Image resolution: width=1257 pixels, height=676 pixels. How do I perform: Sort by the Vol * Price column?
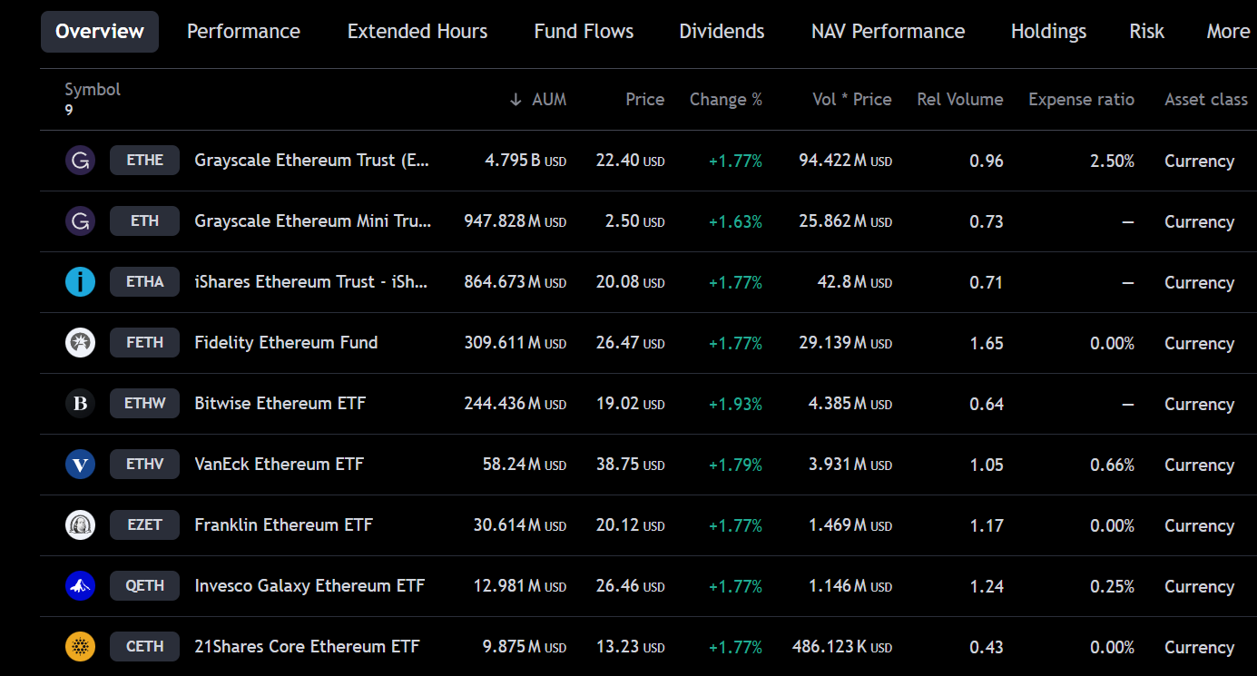coord(852,100)
